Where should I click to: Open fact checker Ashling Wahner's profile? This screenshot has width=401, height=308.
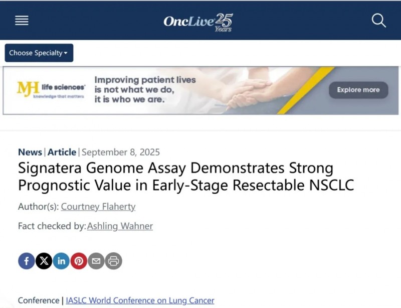tap(120, 226)
